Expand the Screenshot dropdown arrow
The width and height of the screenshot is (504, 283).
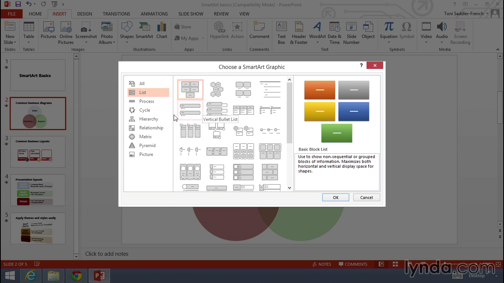pos(86,42)
